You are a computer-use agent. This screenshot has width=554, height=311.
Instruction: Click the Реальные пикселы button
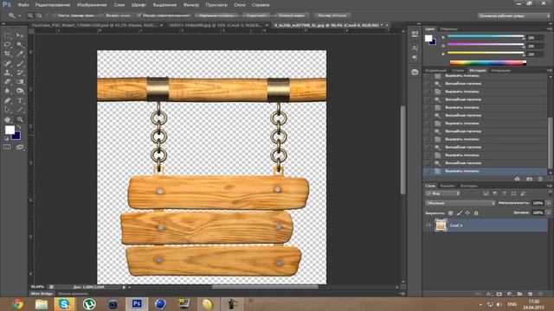pos(217,16)
